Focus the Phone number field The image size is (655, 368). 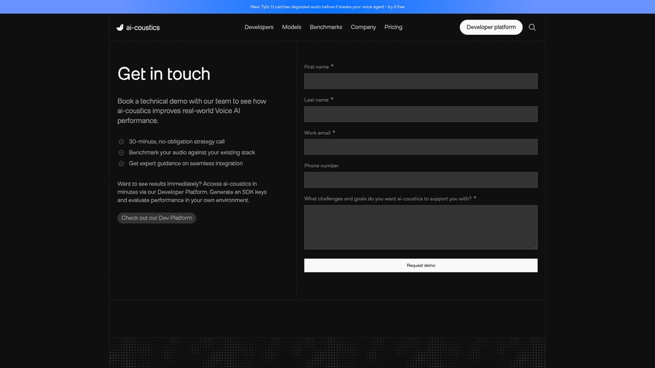pyautogui.click(x=421, y=180)
